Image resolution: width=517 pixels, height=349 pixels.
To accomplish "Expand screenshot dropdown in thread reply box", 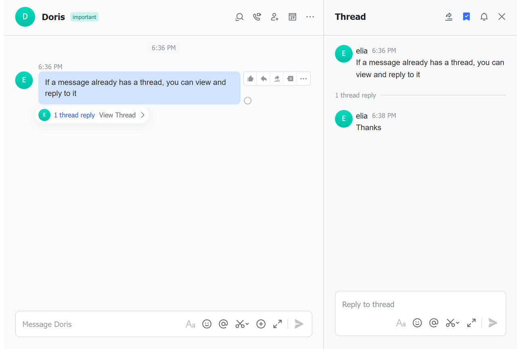I will pyautogui.click(x=458, y=323).
